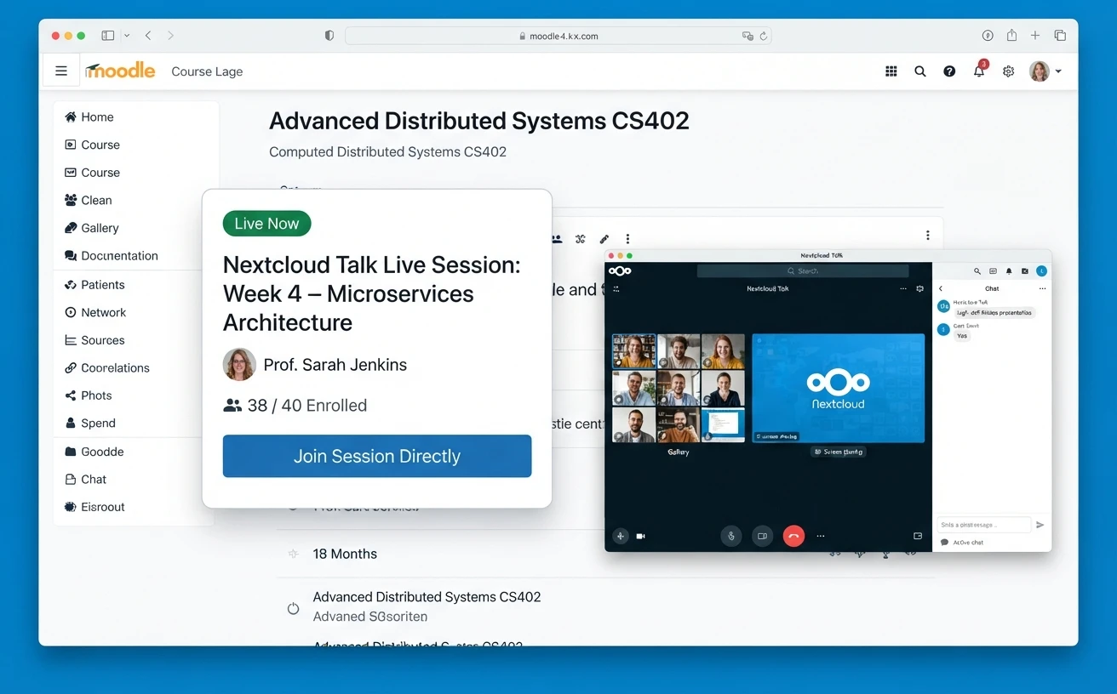1117x694 pixels.
Task: Click the Nextcloud logo in Talk window
Action: pos(620,270)
